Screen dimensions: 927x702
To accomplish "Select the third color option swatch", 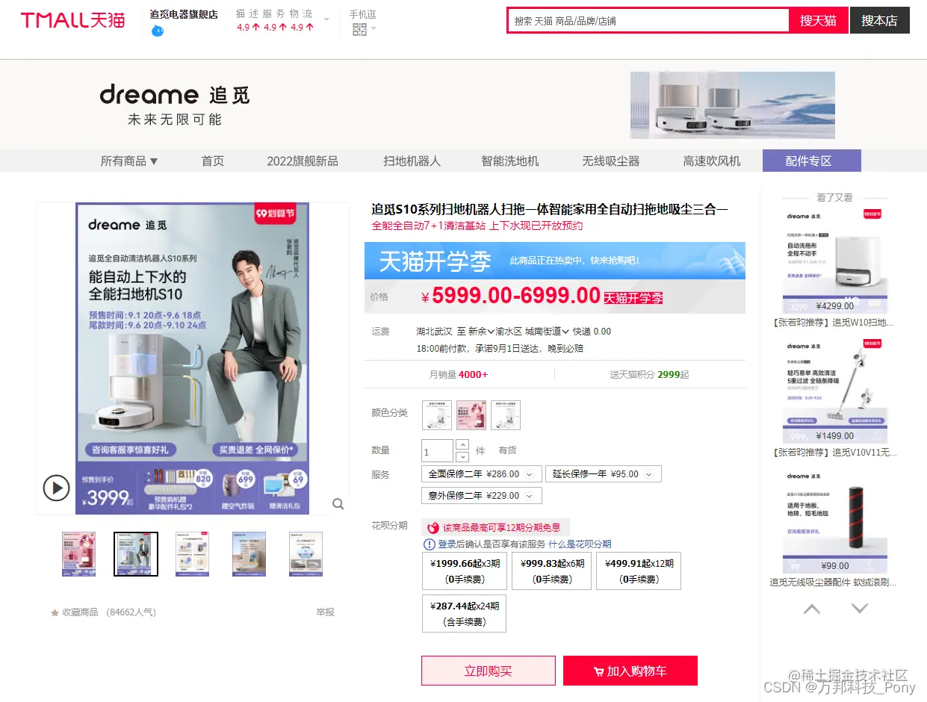I will pos(506,415).
